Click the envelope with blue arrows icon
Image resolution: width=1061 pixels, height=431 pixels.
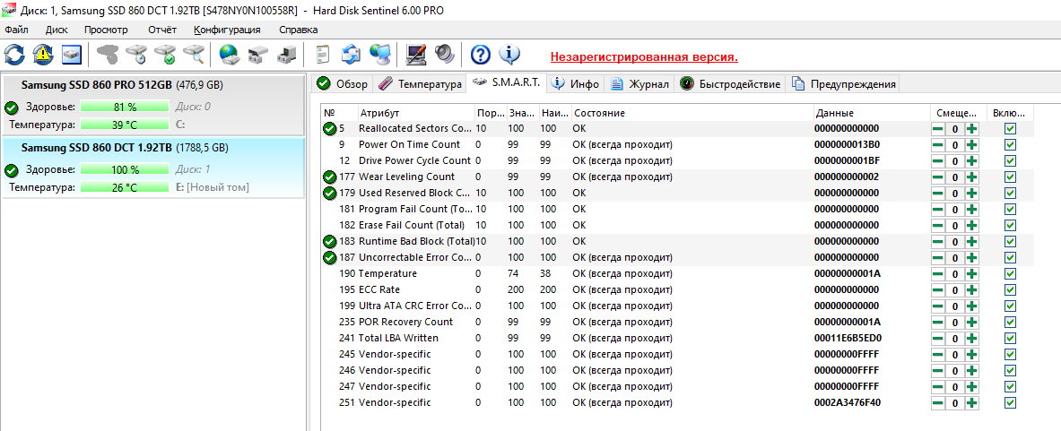click(351, 54)
